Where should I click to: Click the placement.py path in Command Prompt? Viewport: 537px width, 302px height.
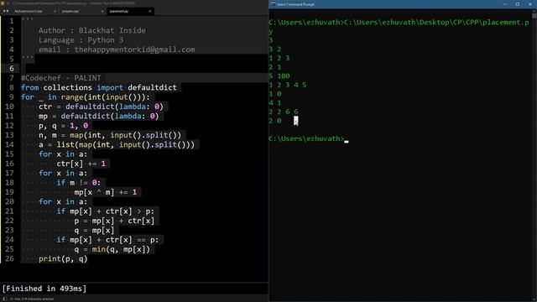tap(436, 23)
